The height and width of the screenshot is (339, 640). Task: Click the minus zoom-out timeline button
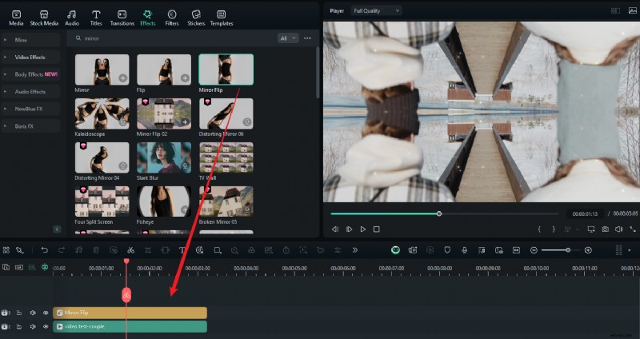coord(534,250)
